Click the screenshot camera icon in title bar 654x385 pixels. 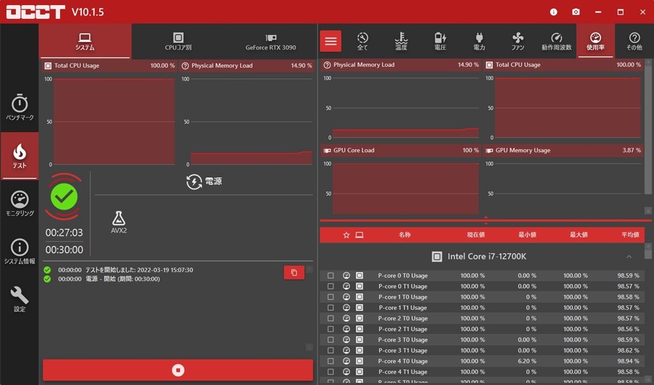point(576,12)
